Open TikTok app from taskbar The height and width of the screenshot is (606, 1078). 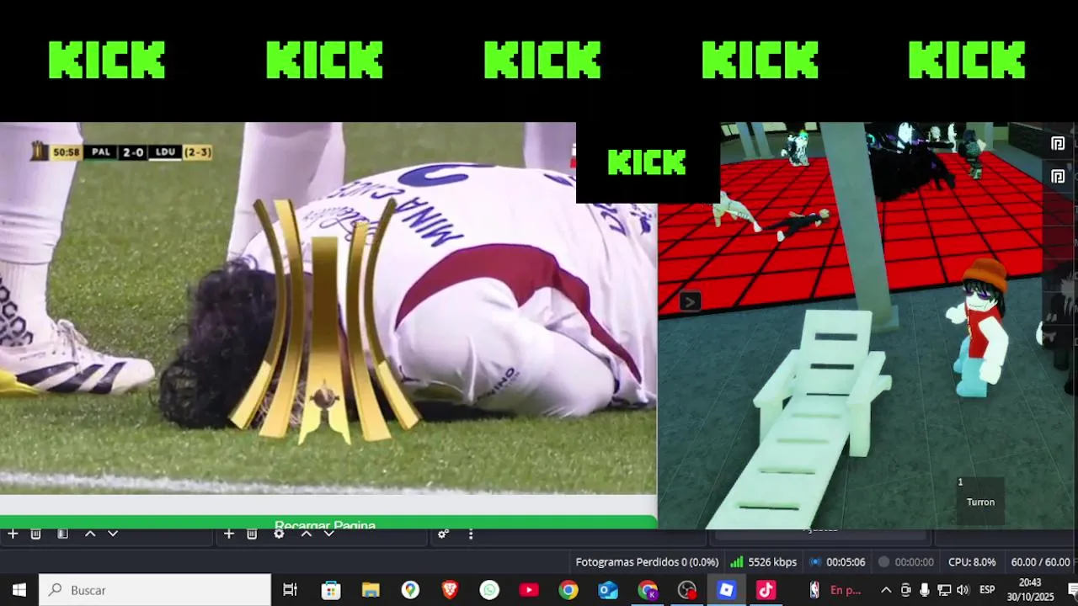[766, 590]
